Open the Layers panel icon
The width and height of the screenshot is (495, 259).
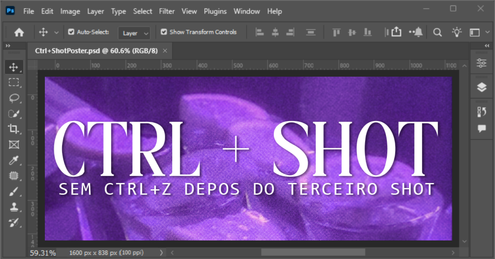(482, 87)
